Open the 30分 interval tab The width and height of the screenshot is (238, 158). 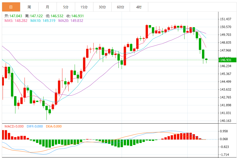click(102, 7)
